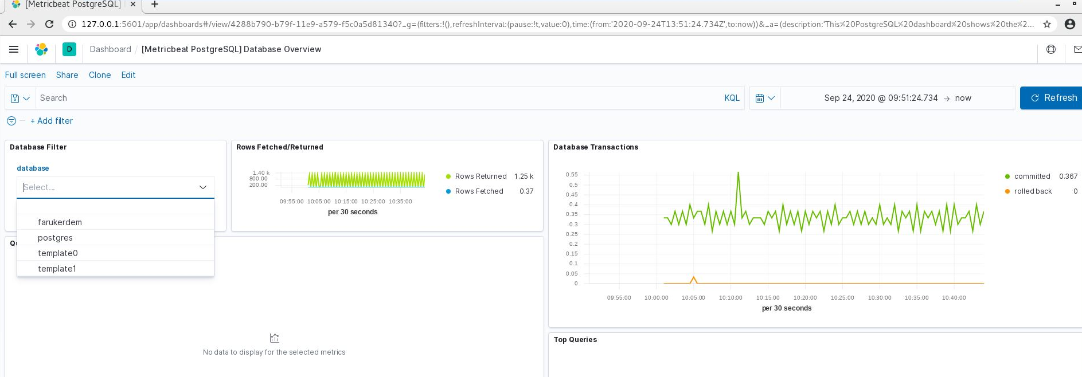1082x377 pixels.
Task: Click the Elastic logo icon
Action: pos(41,49)
